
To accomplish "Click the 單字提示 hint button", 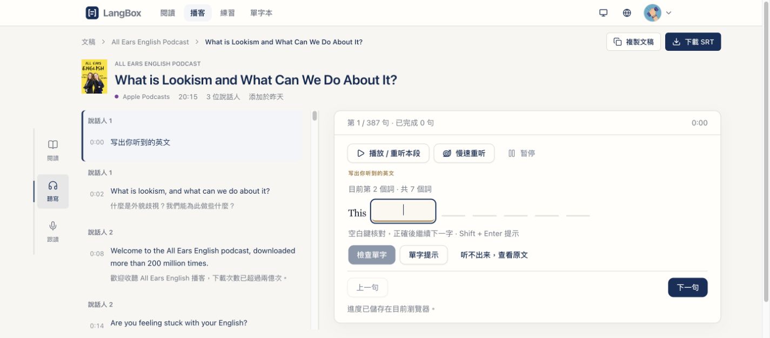I will point(424,255).
